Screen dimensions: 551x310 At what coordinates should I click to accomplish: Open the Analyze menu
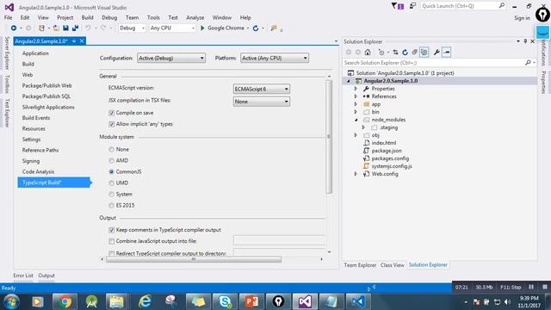coord(195,17)
